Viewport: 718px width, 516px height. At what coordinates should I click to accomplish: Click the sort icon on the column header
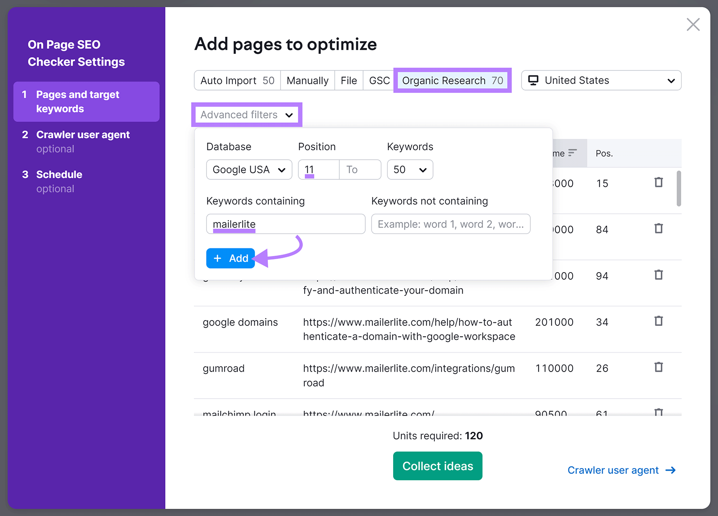573,153
